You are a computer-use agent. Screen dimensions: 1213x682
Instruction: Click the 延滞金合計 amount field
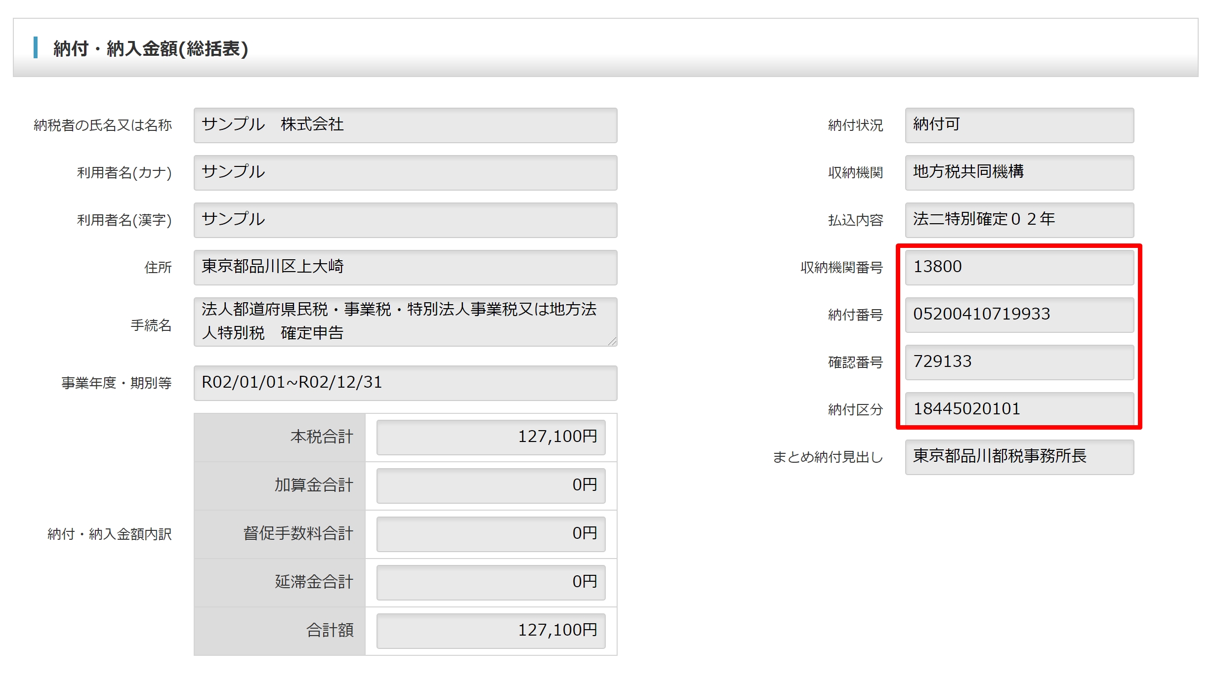tap(491, 582)
